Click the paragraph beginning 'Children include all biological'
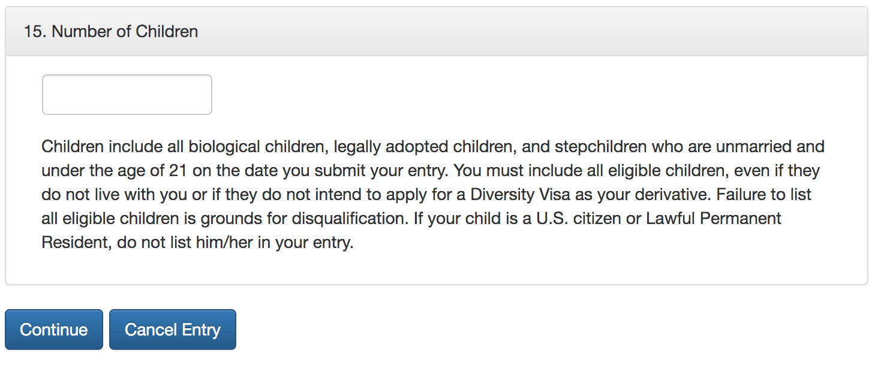 point(433,195)
